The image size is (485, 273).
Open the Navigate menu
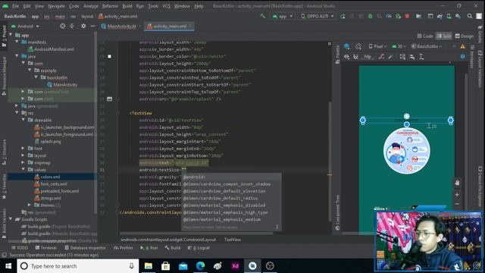coord(57,6)
